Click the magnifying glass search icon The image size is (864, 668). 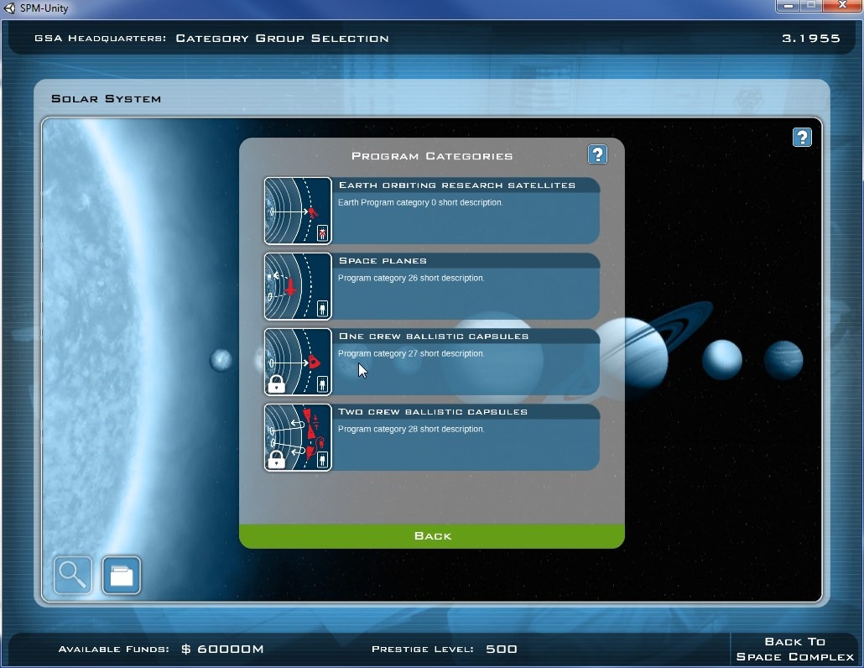(73, 576)
